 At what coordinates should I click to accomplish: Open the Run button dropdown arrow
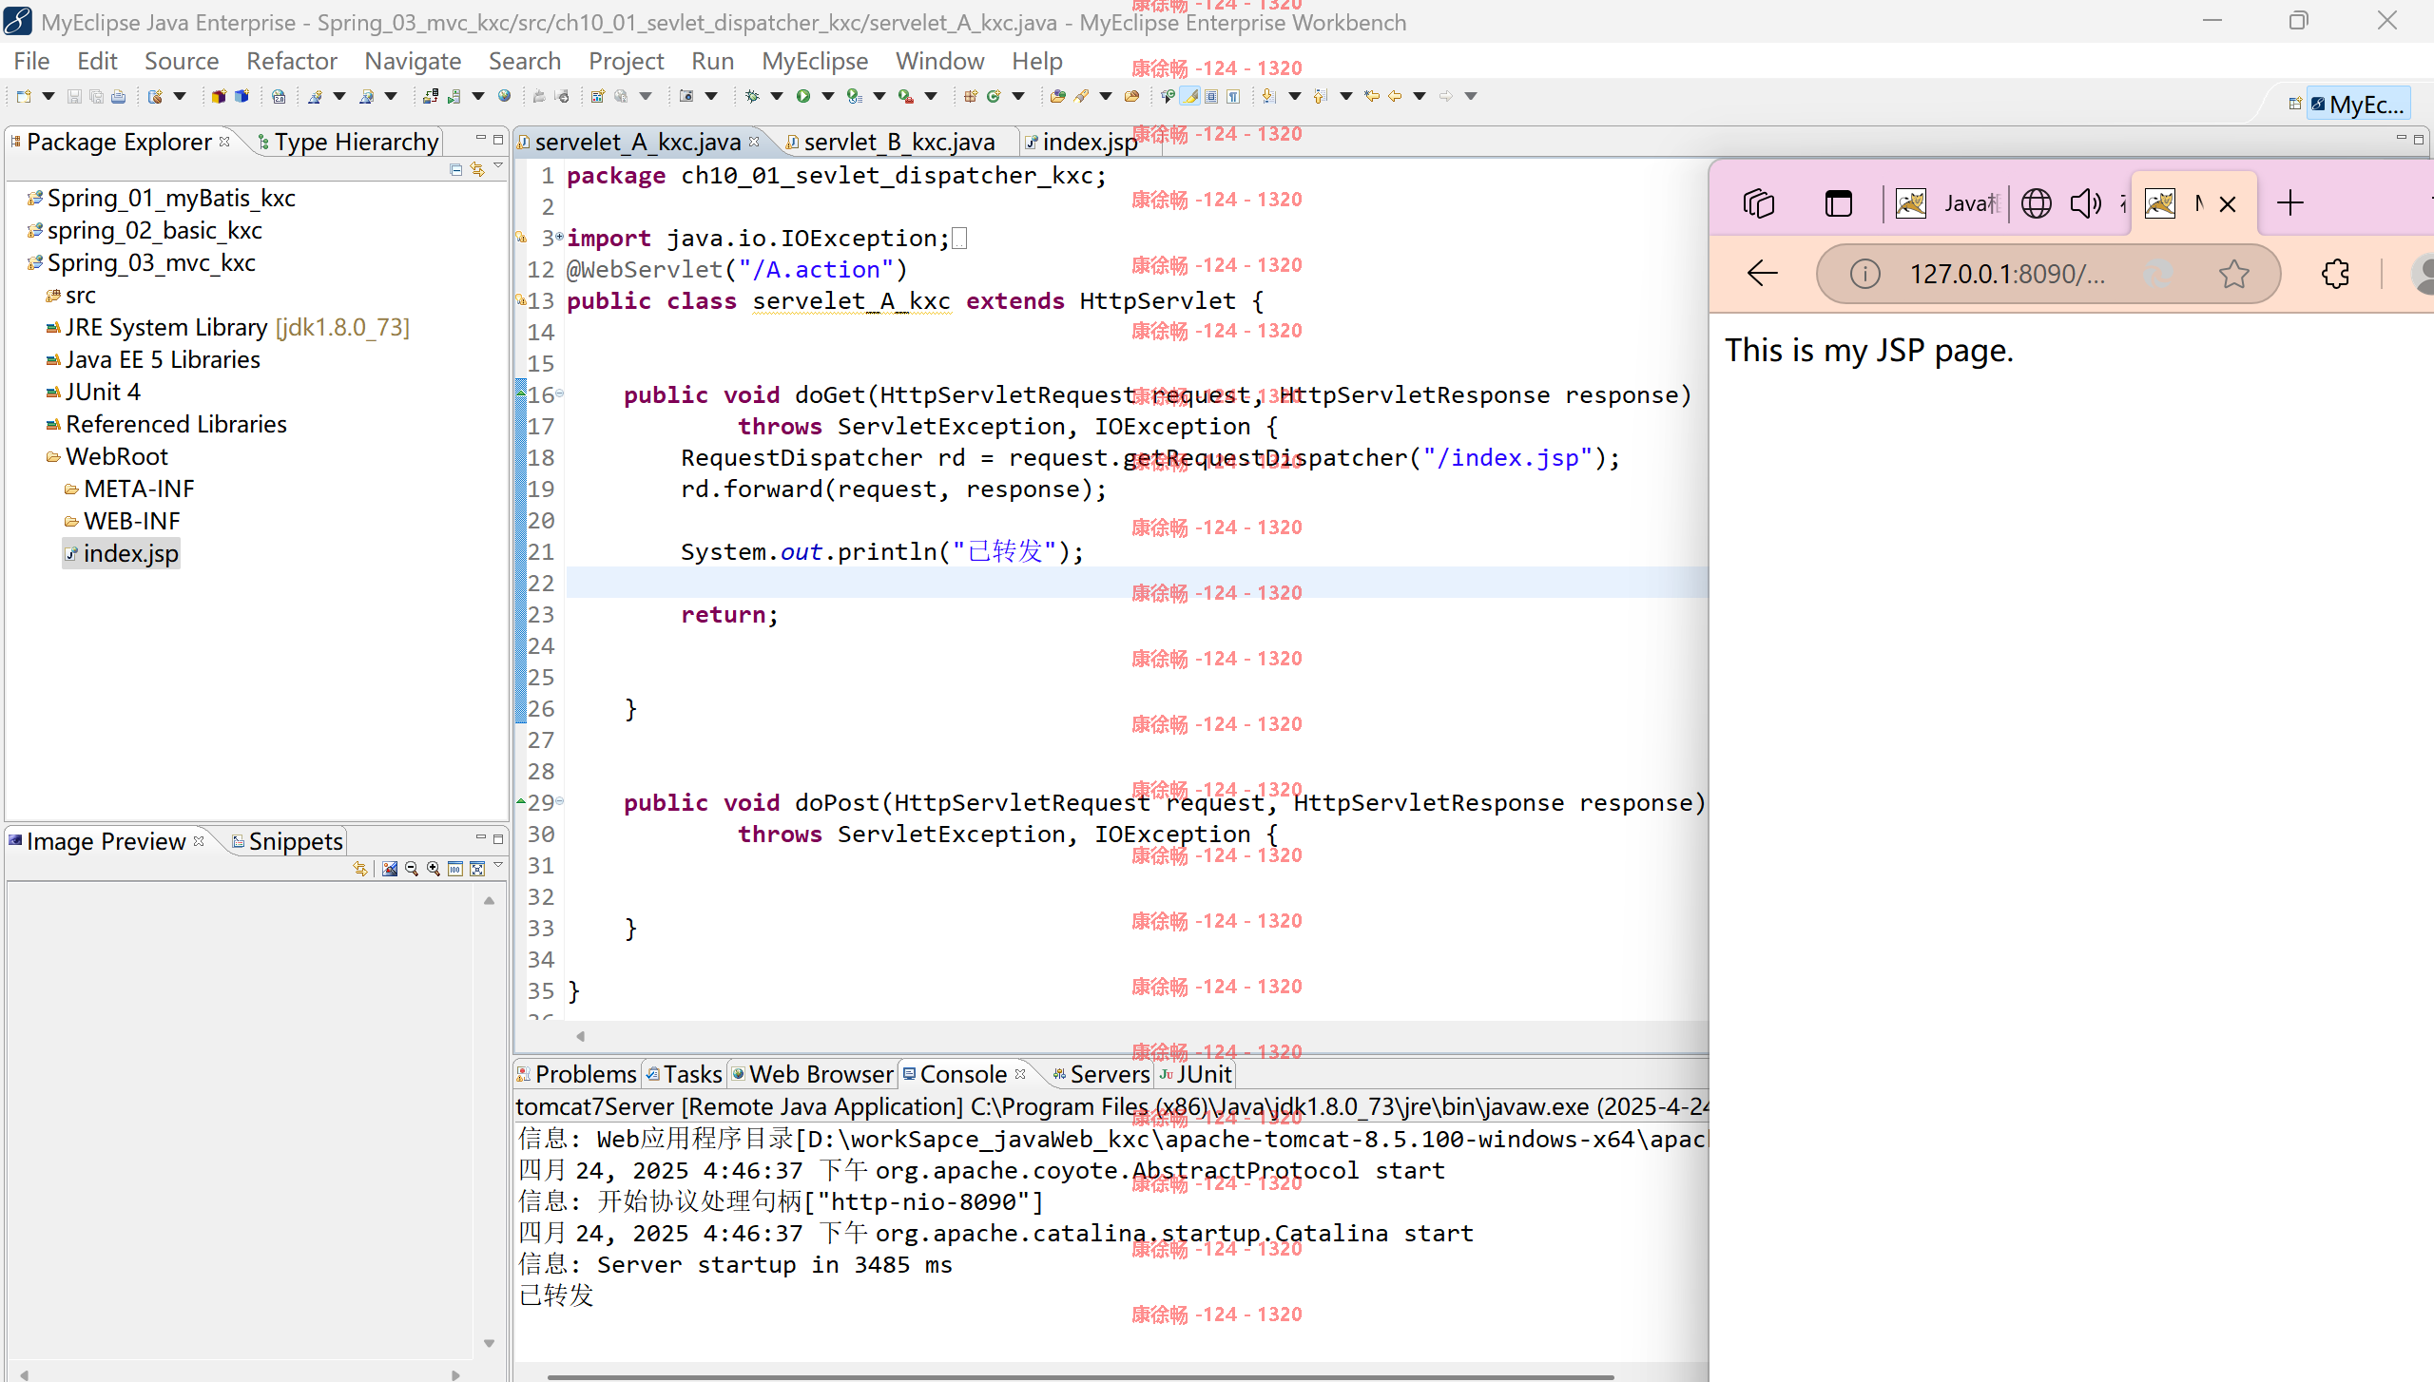[x=828, y=96]
